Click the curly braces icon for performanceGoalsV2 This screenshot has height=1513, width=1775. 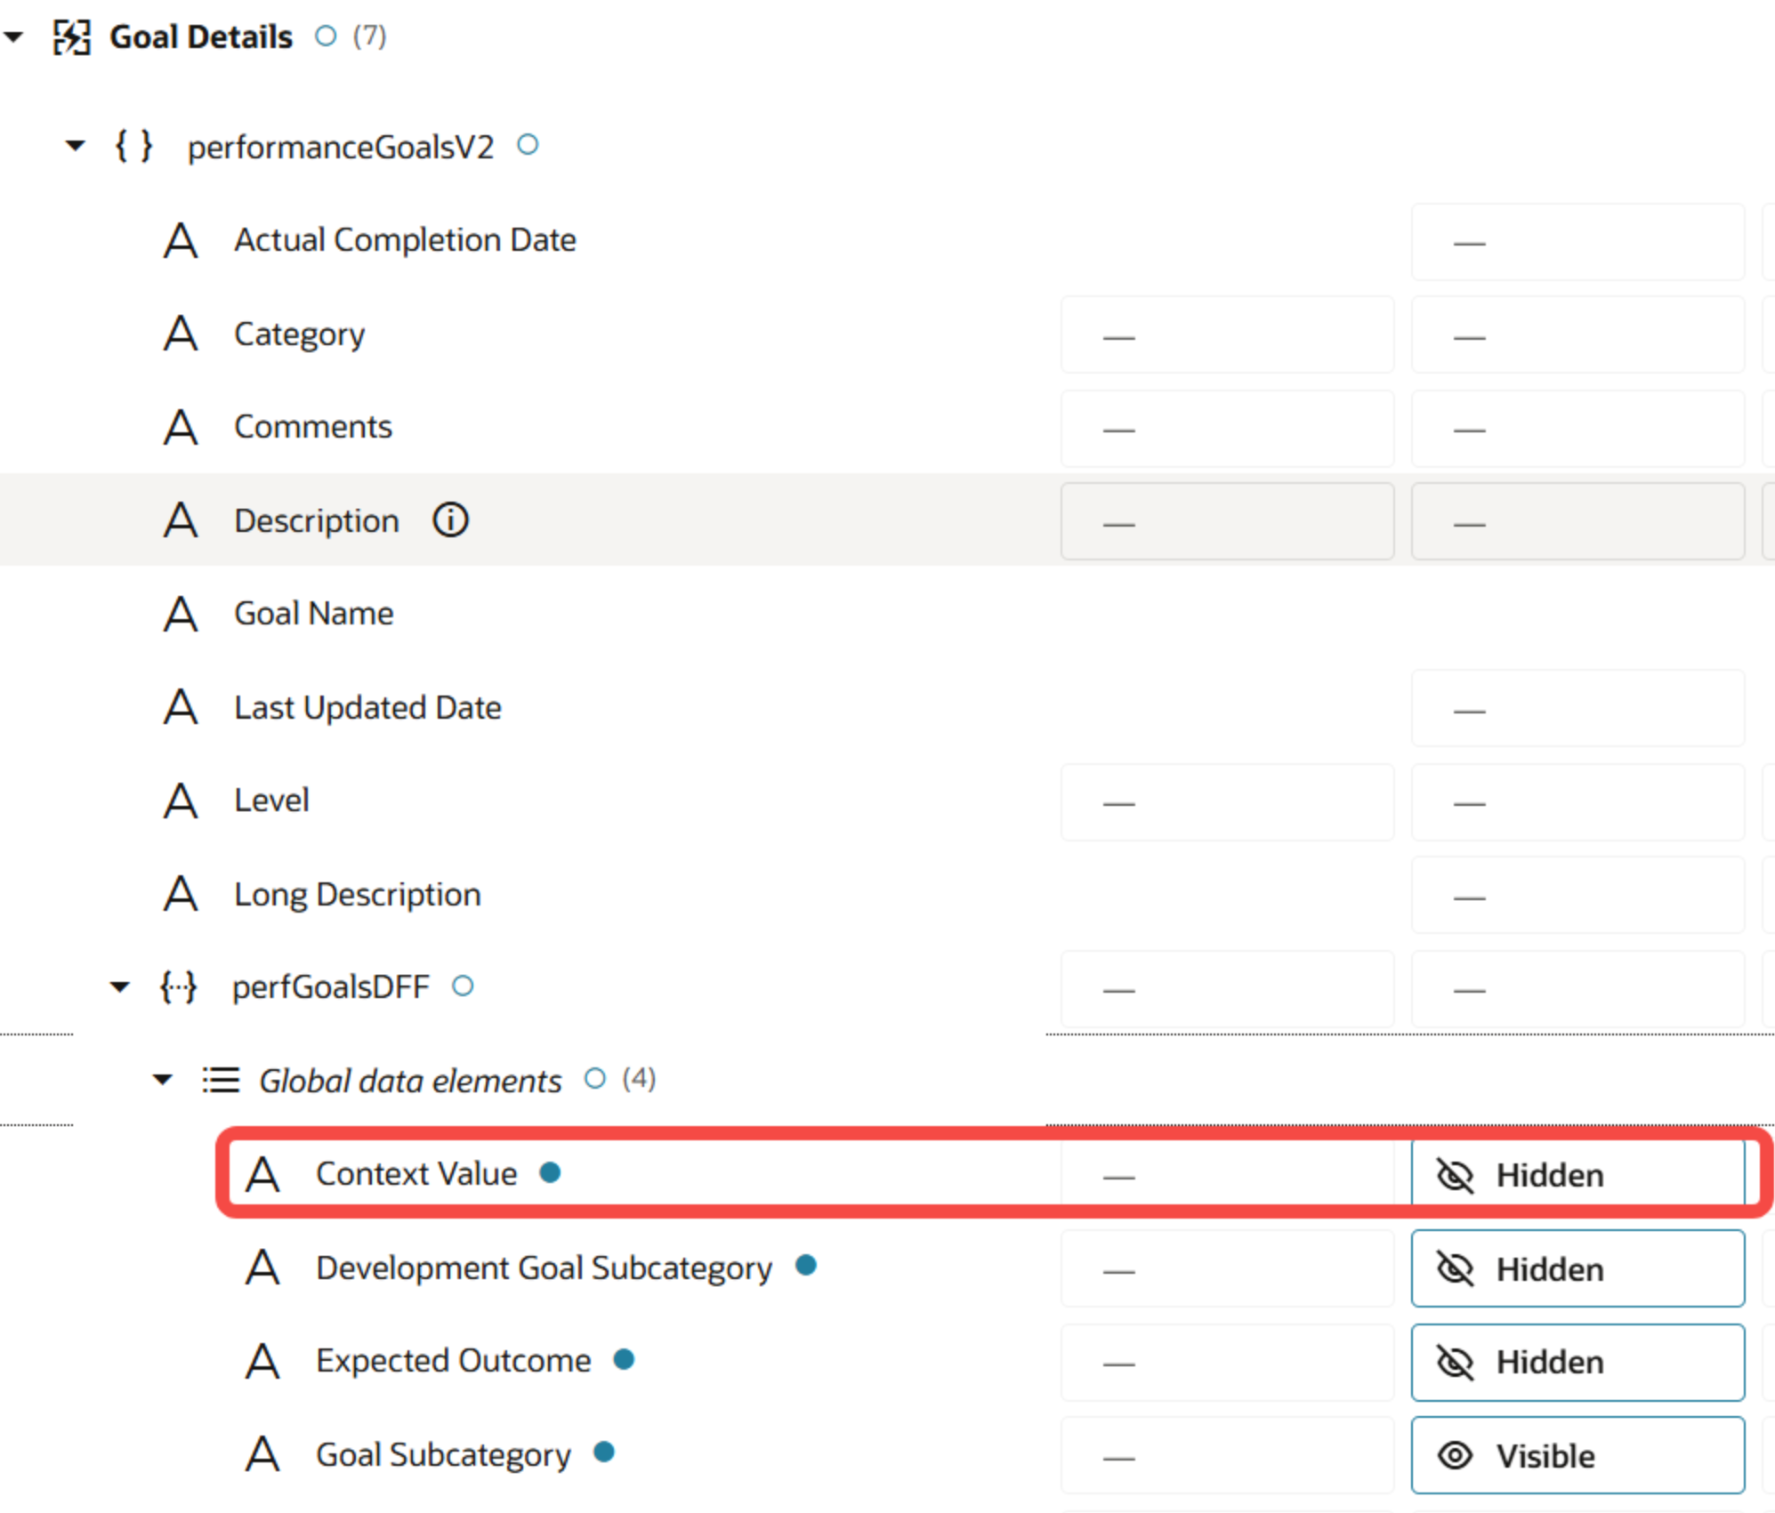[x=134, y=146]
